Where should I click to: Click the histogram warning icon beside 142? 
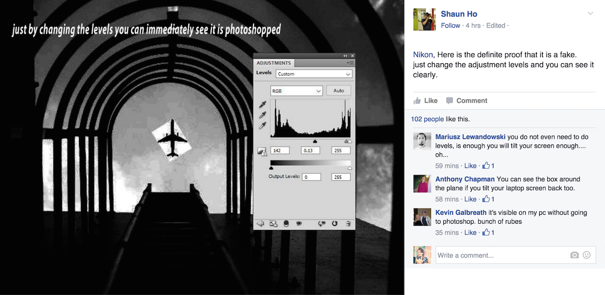pyautogui.click(x=262, y=151)
